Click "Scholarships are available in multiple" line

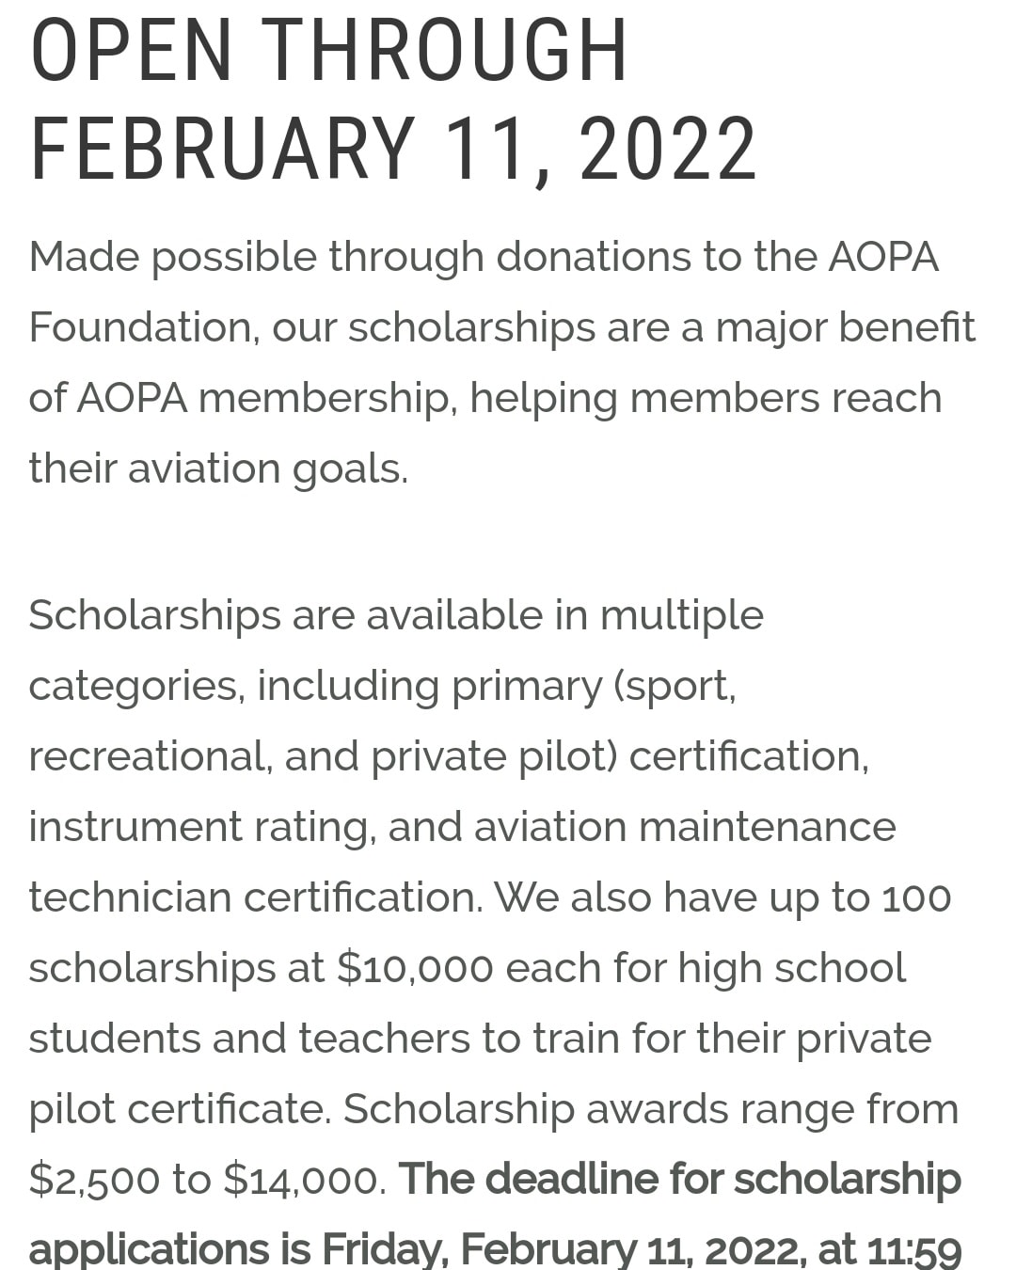tap(396, 616)
